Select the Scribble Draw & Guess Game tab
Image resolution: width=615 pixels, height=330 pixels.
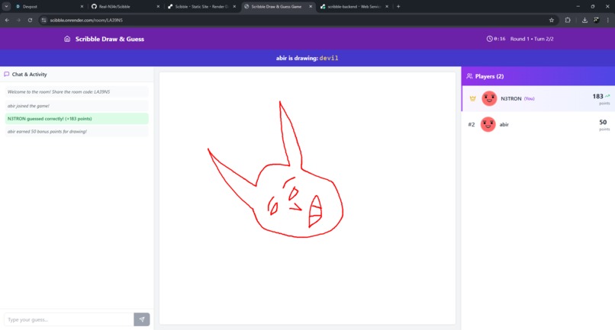pos(276,7)
